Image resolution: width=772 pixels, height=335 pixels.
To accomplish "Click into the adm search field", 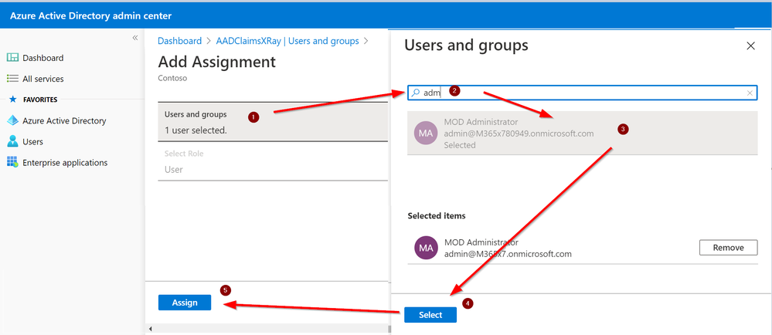I will coord(582,93).
